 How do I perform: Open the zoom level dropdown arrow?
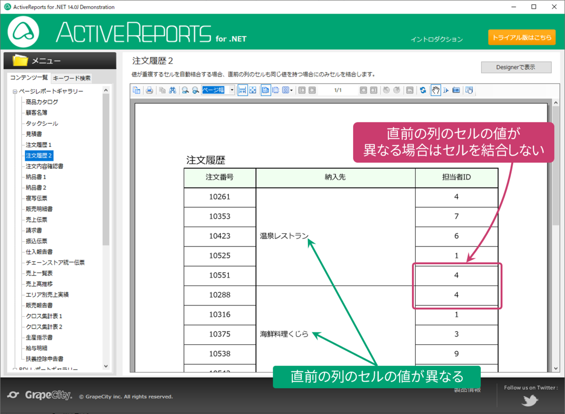pyautogui.click(x=232, y=90)
